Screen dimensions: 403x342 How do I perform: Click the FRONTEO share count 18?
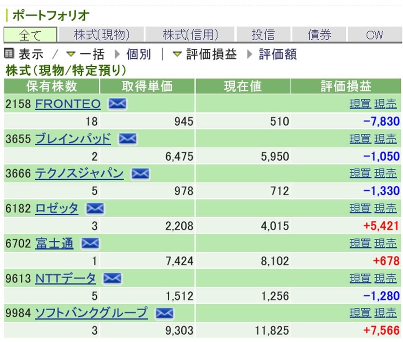92,121
